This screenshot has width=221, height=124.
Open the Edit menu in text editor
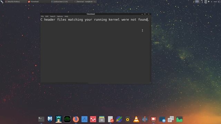pos(47,16)
